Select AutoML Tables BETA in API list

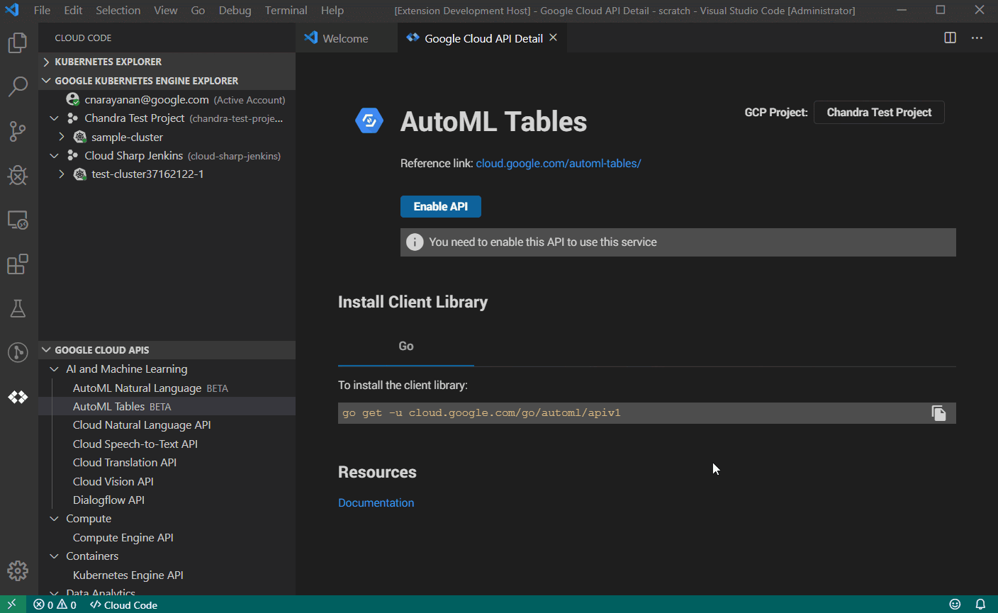pyautogui.click(x=167, y=407)
